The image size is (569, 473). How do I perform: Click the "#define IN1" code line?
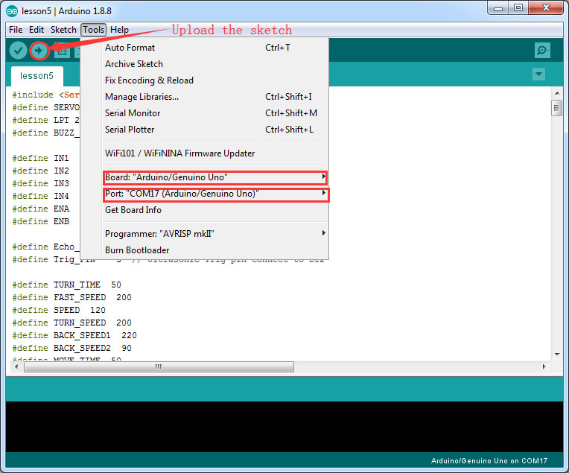point(41,158)
